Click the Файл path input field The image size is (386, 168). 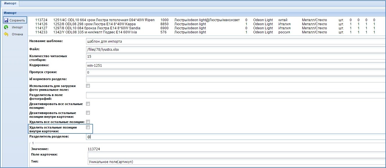click(235, 50)
